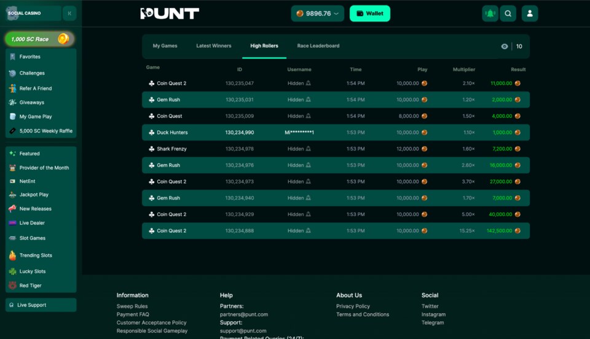Open the Lucky Slots clover icon

tap(12, 271)
